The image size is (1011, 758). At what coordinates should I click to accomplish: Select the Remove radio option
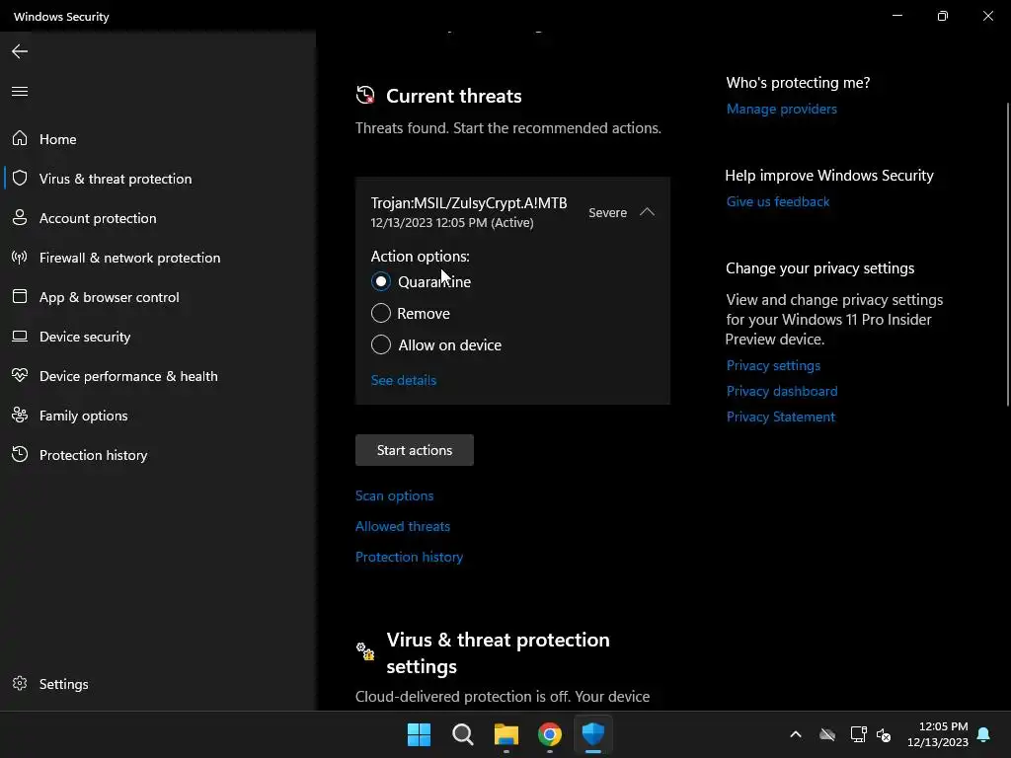click(x=381, y=313)
